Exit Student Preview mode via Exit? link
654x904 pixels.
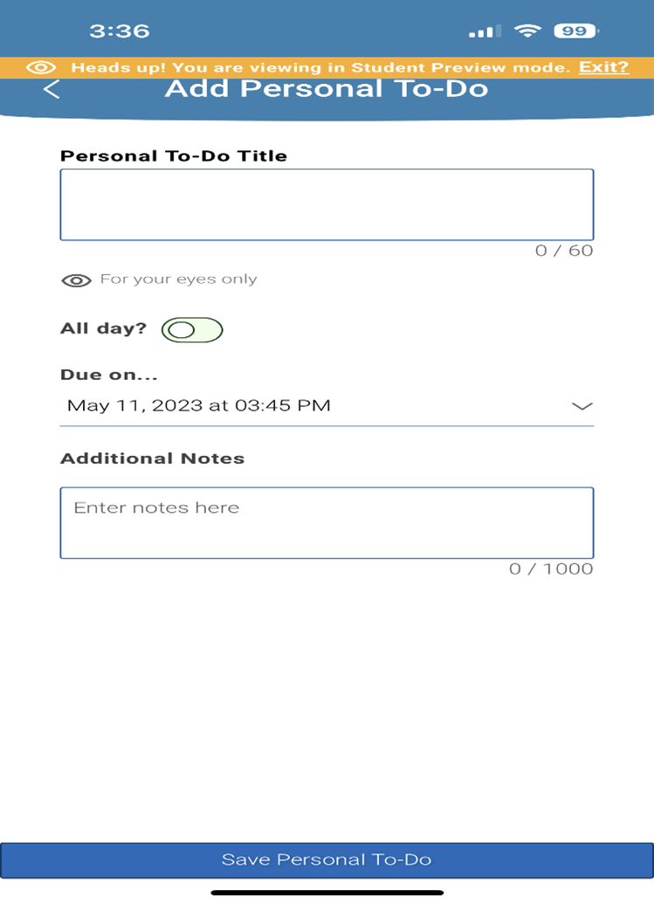click(x=603, y=67)
